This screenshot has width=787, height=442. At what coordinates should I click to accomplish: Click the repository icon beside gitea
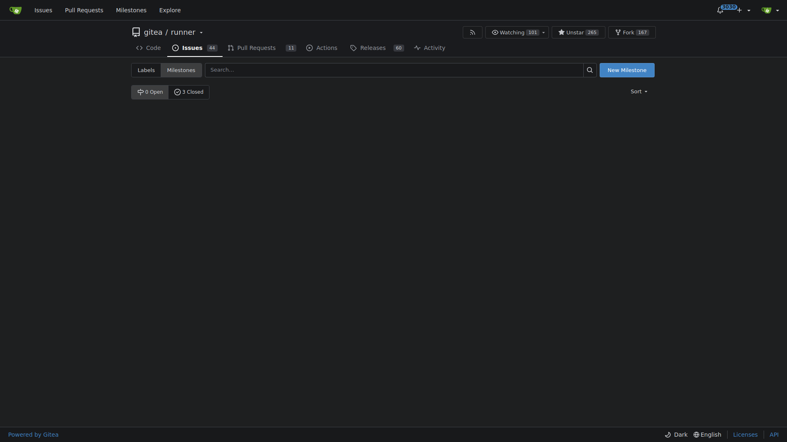click(x=136, y=32)
